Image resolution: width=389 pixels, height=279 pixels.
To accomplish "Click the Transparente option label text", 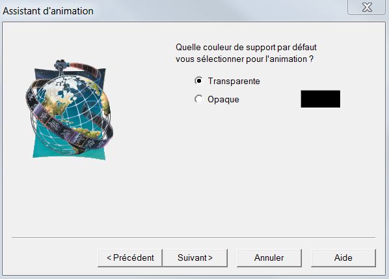I will pos(234,81).
